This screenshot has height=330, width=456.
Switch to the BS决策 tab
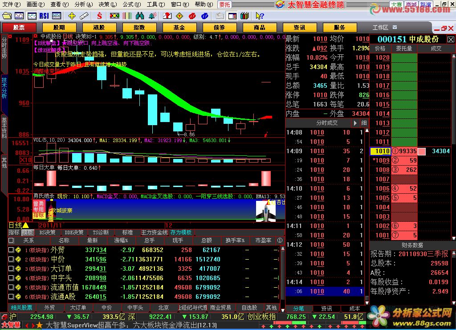[47, 232]
